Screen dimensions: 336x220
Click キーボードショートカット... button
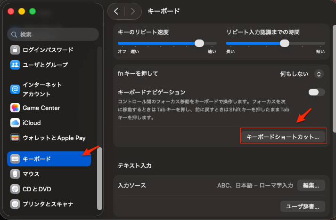point(283,137)
